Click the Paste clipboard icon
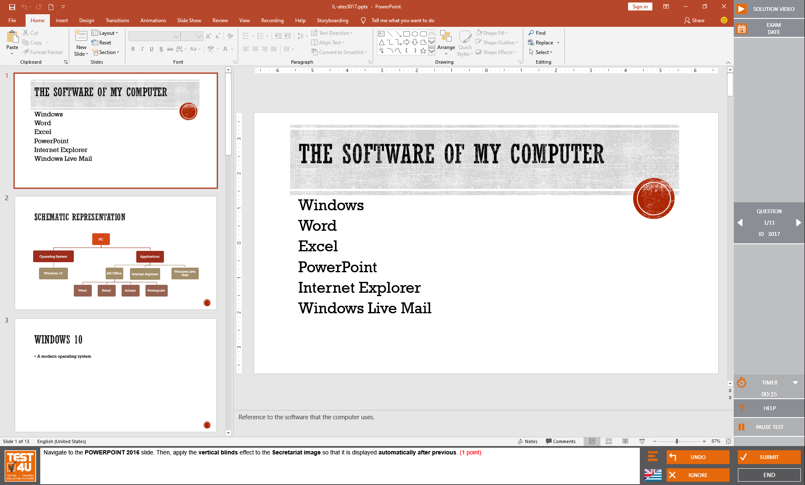805x485 pixels. pos(12,38)
